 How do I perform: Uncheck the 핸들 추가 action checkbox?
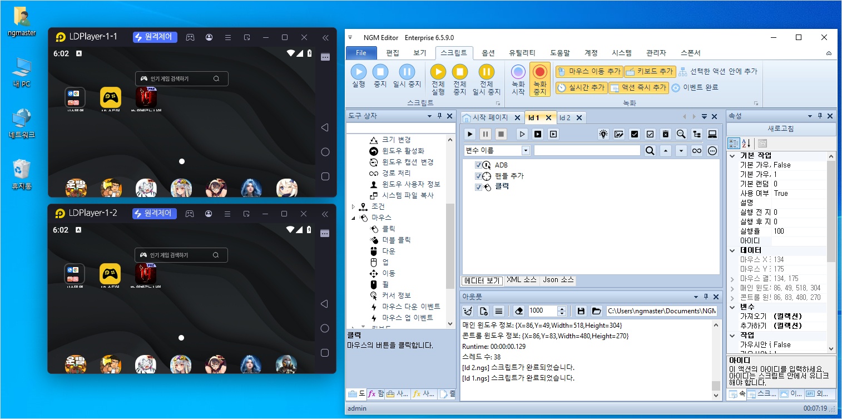(478, 176)
